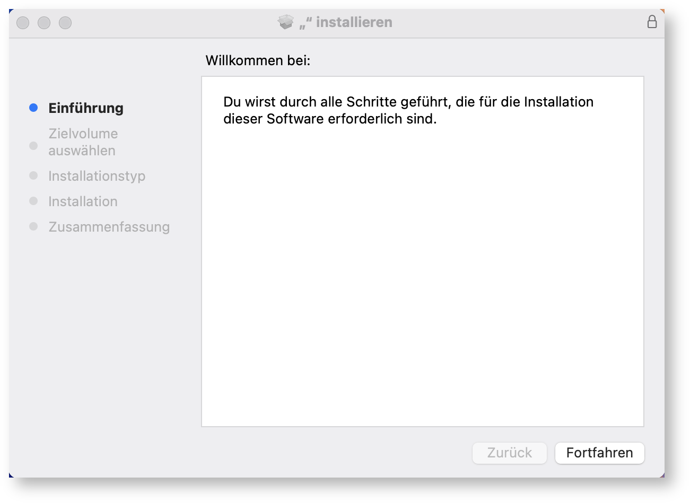690x503 pixels.
Task: Select the Installation step label
Action: click(x=83, y=201)
